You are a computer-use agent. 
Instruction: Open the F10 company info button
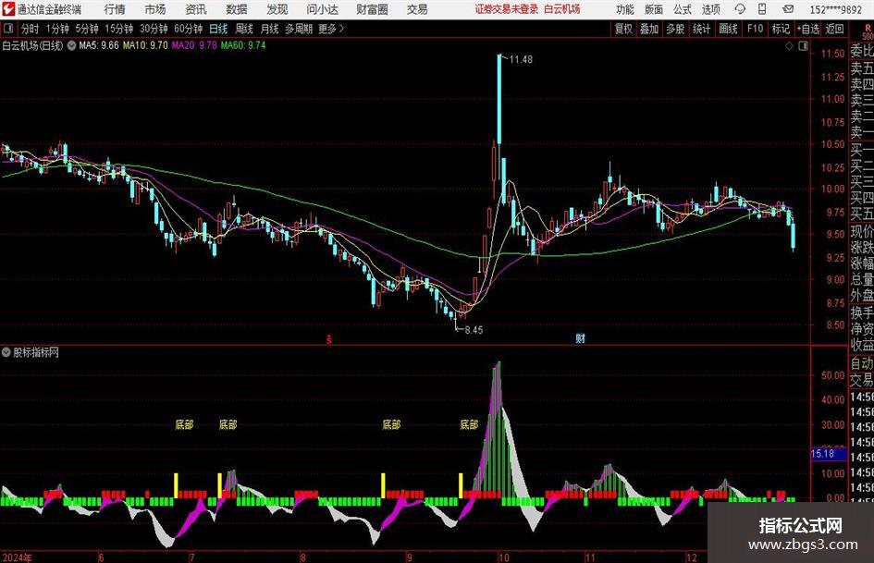pos(755,29)
